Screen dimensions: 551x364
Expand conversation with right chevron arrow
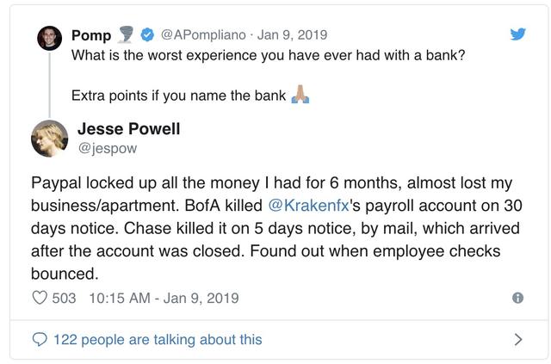[x=518, y=339]
